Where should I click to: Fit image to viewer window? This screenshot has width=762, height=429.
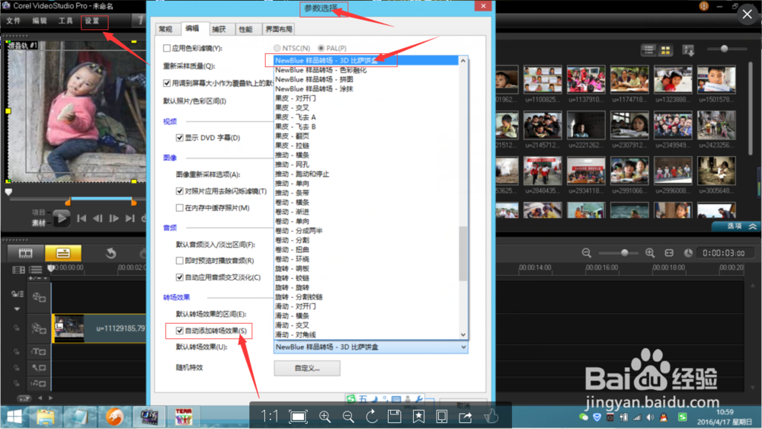point(298,417)
